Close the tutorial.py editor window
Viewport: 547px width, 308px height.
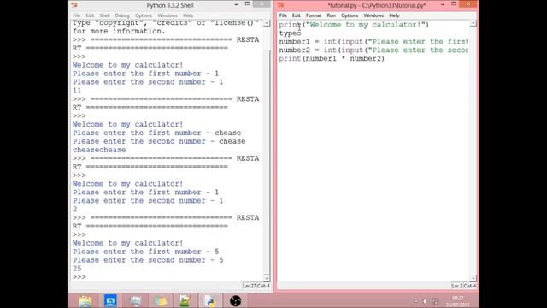468,3
